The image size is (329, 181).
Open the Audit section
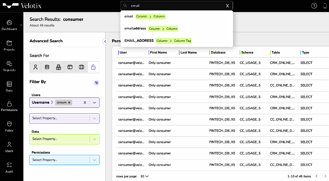[9, 167]
